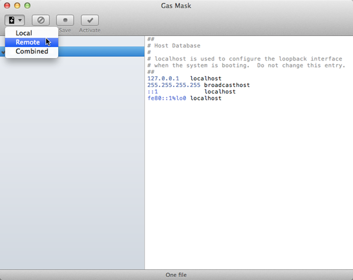The width and height of the screenshot is (353, 280).
Task: Open the new hosts file dropdown button
Action: [x=15, y=21]
